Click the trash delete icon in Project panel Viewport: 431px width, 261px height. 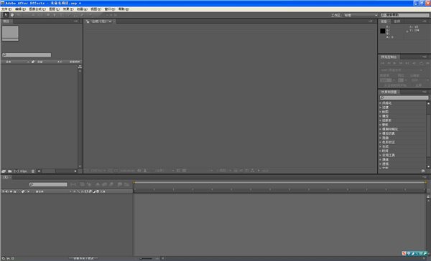[33, 171]
